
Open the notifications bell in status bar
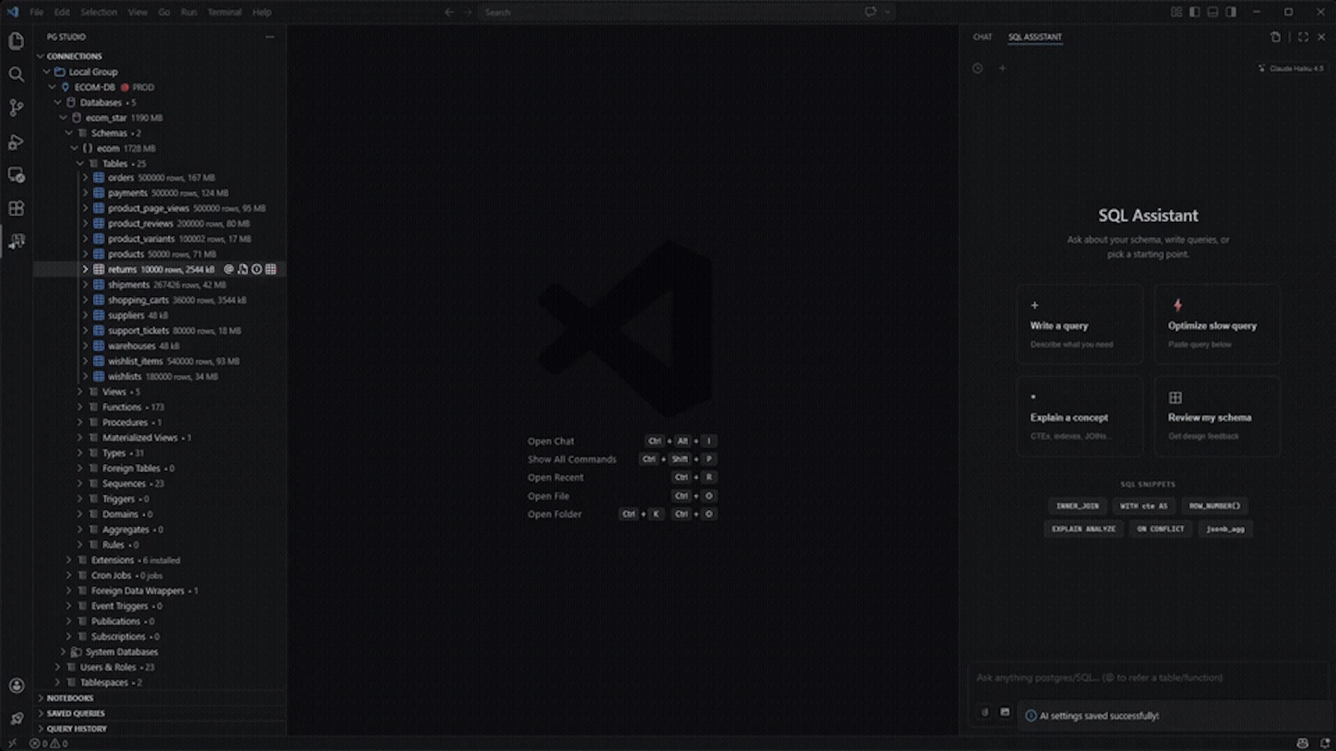point(1325,743)
